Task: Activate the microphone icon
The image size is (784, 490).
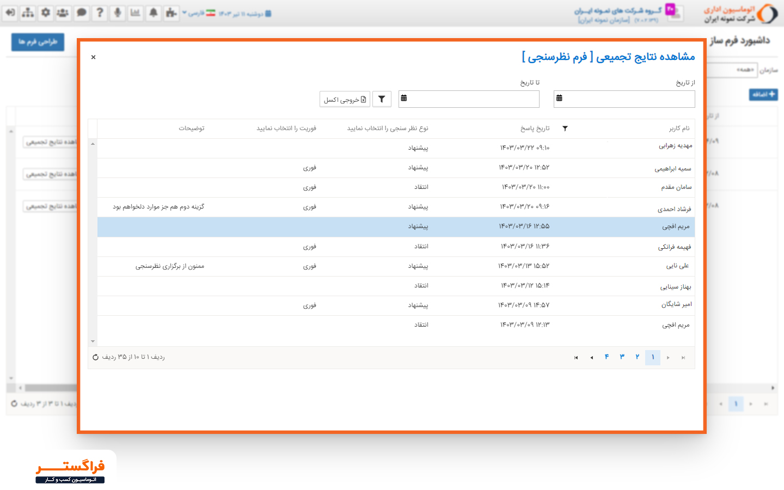Action: click(118, 13)
